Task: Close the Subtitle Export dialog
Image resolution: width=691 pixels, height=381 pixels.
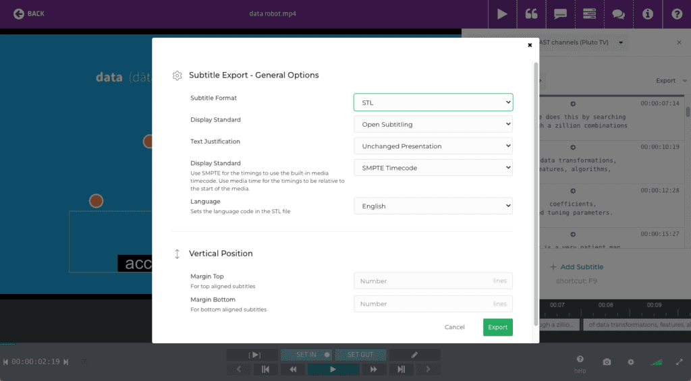Action: (x=530, y=45)
